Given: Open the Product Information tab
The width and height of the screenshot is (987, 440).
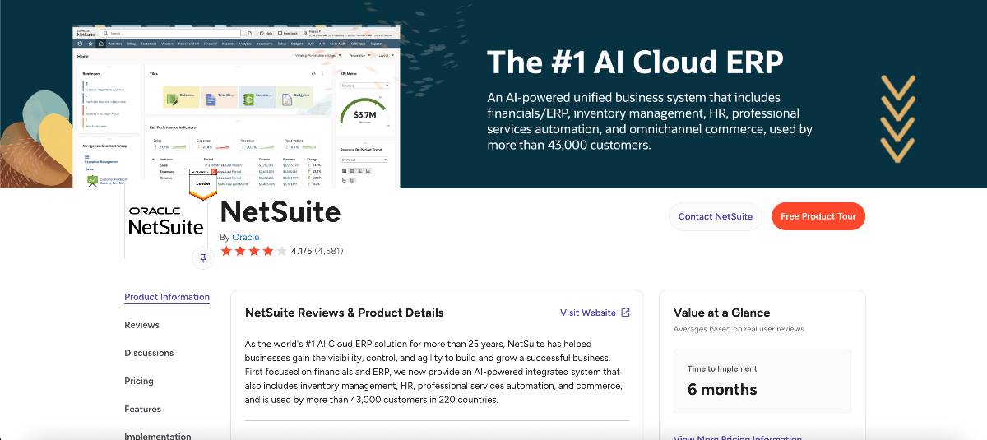Looking at the screenshot, I should (x=167, y=297).
